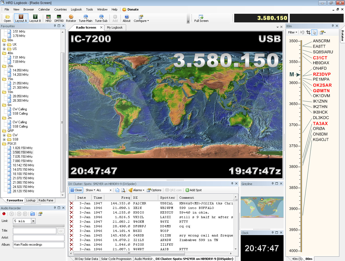Open the recording Limit dropdown
The image size is (345, 261).
click(33, 221)
